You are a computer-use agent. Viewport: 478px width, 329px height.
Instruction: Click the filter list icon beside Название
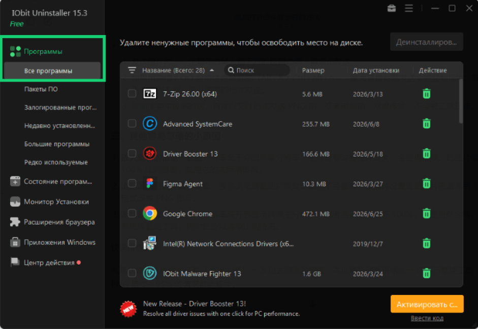pyautogui.click(x=132, y=70)
